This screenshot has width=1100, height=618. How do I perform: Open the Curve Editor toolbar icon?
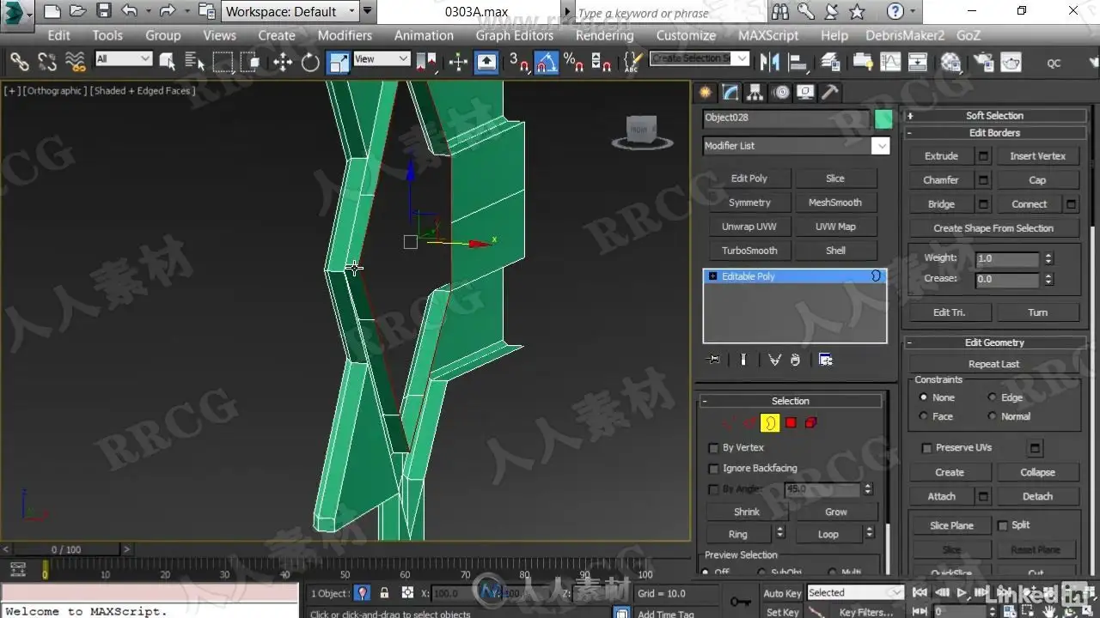pyautogui.click(x=890, y=62)
